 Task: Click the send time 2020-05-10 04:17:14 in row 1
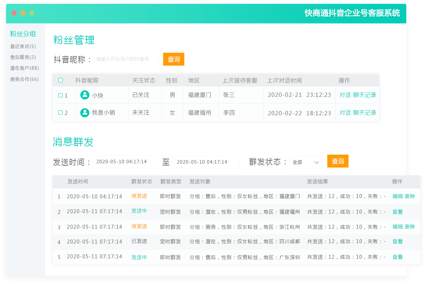[x=95, y=197]
